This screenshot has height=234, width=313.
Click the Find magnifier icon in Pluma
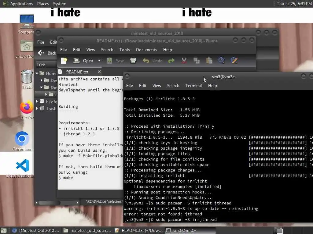click(x=221, y=61)
